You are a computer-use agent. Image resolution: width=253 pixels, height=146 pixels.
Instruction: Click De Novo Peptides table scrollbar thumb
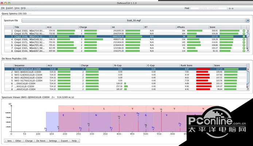[248, 77]
